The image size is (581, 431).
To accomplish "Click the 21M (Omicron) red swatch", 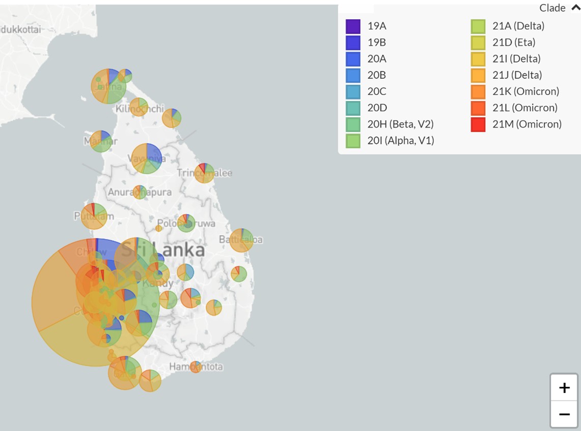I will point(478,125).
